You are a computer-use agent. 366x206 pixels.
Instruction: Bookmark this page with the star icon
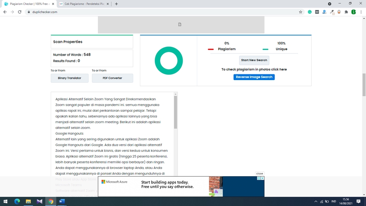point(300,12)
